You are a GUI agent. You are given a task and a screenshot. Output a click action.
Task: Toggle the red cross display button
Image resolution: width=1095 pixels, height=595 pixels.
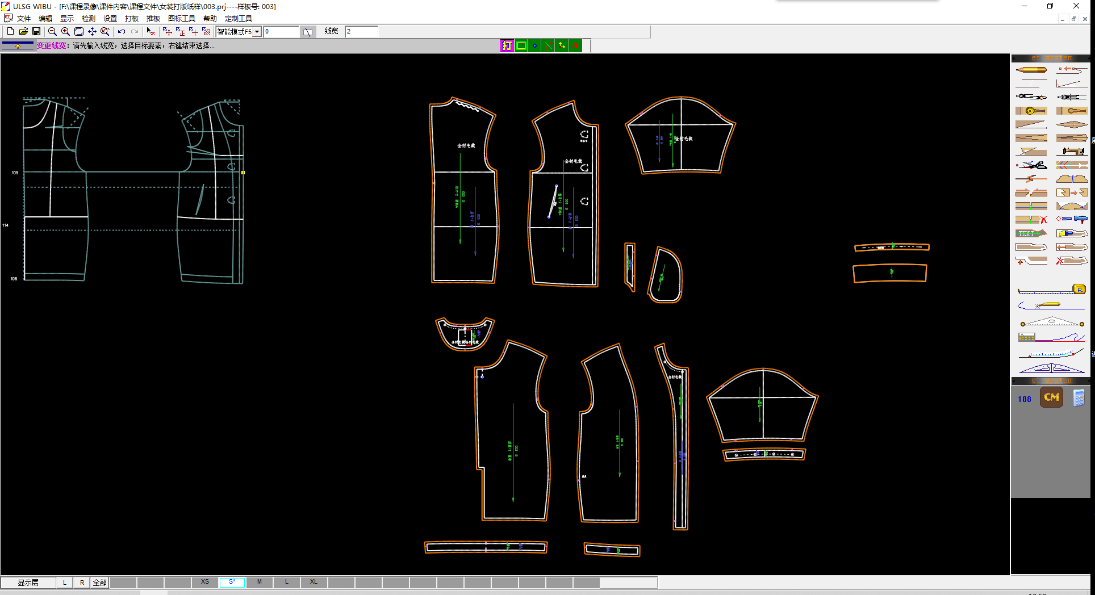[548, 46]
